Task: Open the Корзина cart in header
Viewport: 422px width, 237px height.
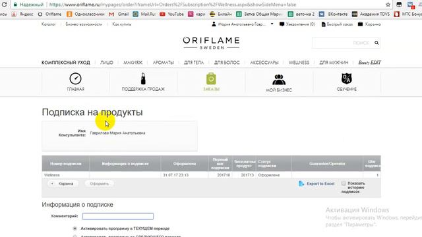Action: click(x=369, y=24)
